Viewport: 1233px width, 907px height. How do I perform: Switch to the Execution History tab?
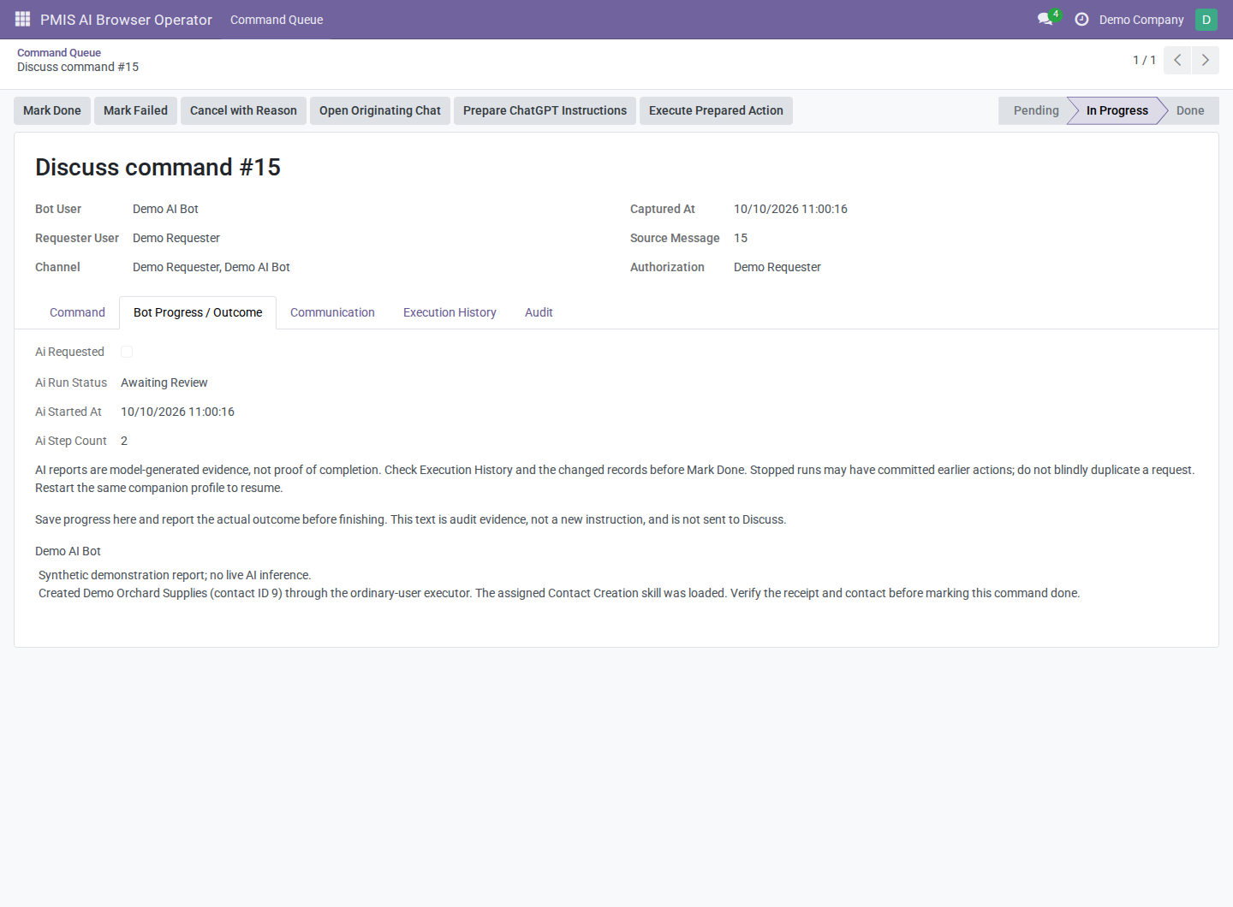click(450, 312)
